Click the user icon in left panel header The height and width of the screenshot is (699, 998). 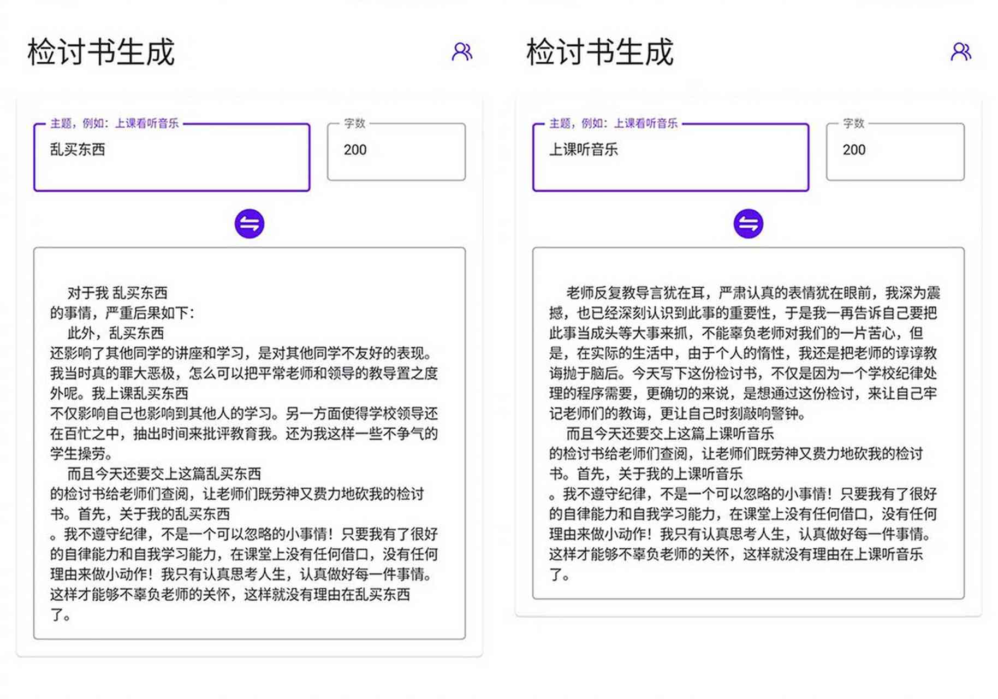pyautogui.click(x=462, y=52)
